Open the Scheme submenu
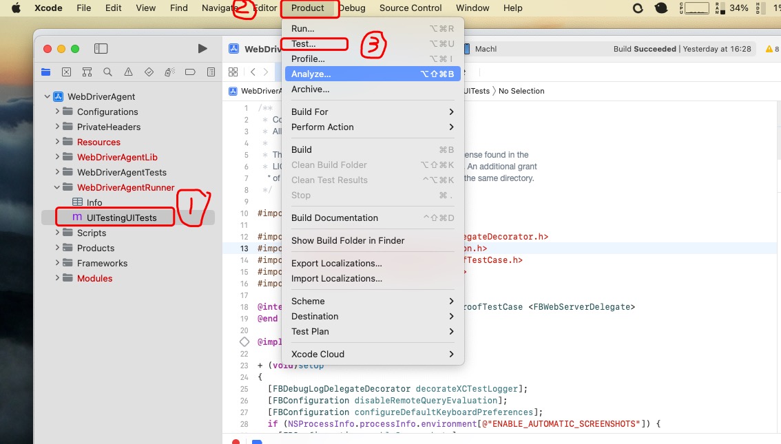The width and height of the screenshot is (781, 444). [x=373, y=301]
